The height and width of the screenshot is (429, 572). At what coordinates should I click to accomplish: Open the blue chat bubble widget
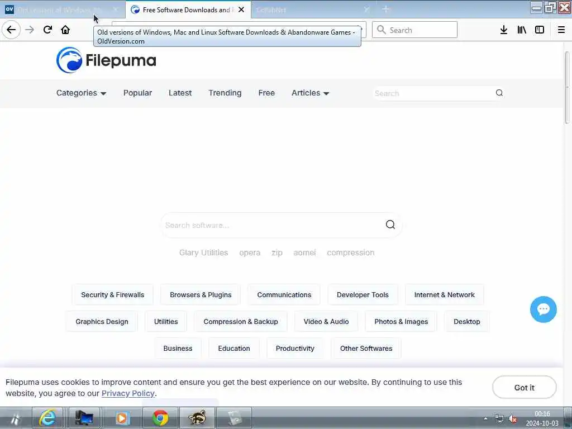point(543,309)
